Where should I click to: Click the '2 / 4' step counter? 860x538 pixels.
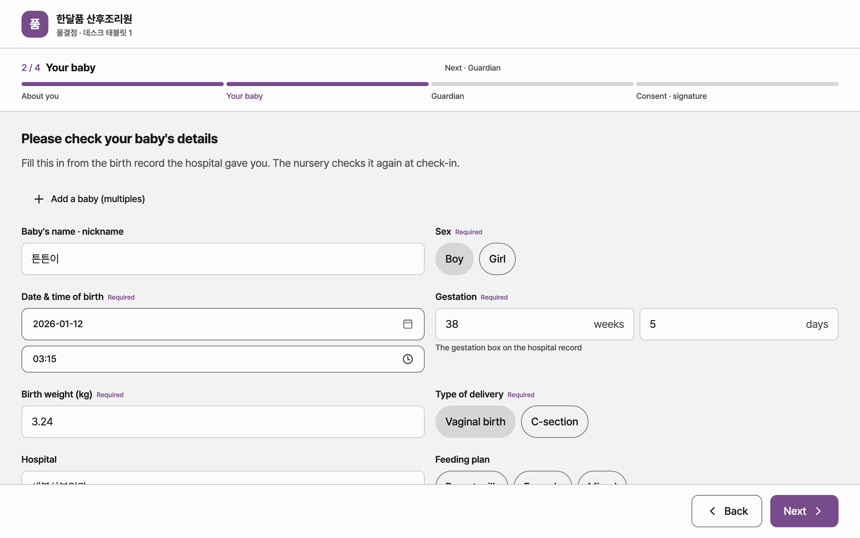(31, 68)
